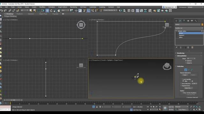Image resolution: width=204 pixels, height=114 pixels.
Task: Click the Mirror tool icon
Action: [120, 10]
